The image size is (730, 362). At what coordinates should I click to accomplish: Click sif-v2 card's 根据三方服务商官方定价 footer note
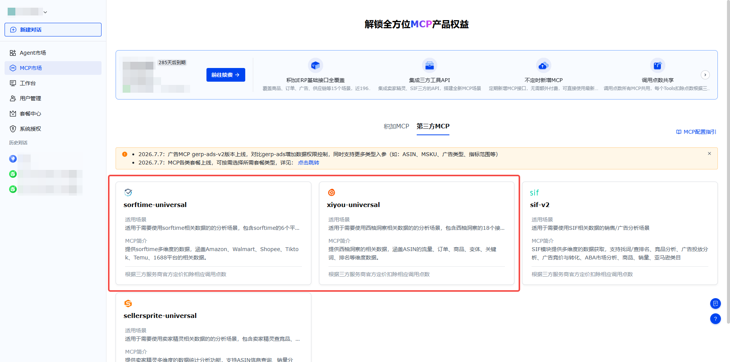582,274
